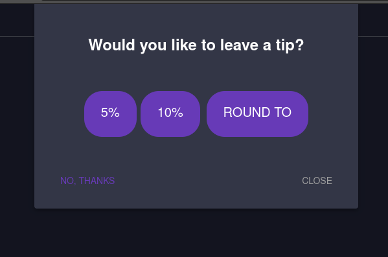Skip the tip via the purple text link

click(x=87, y=181)
